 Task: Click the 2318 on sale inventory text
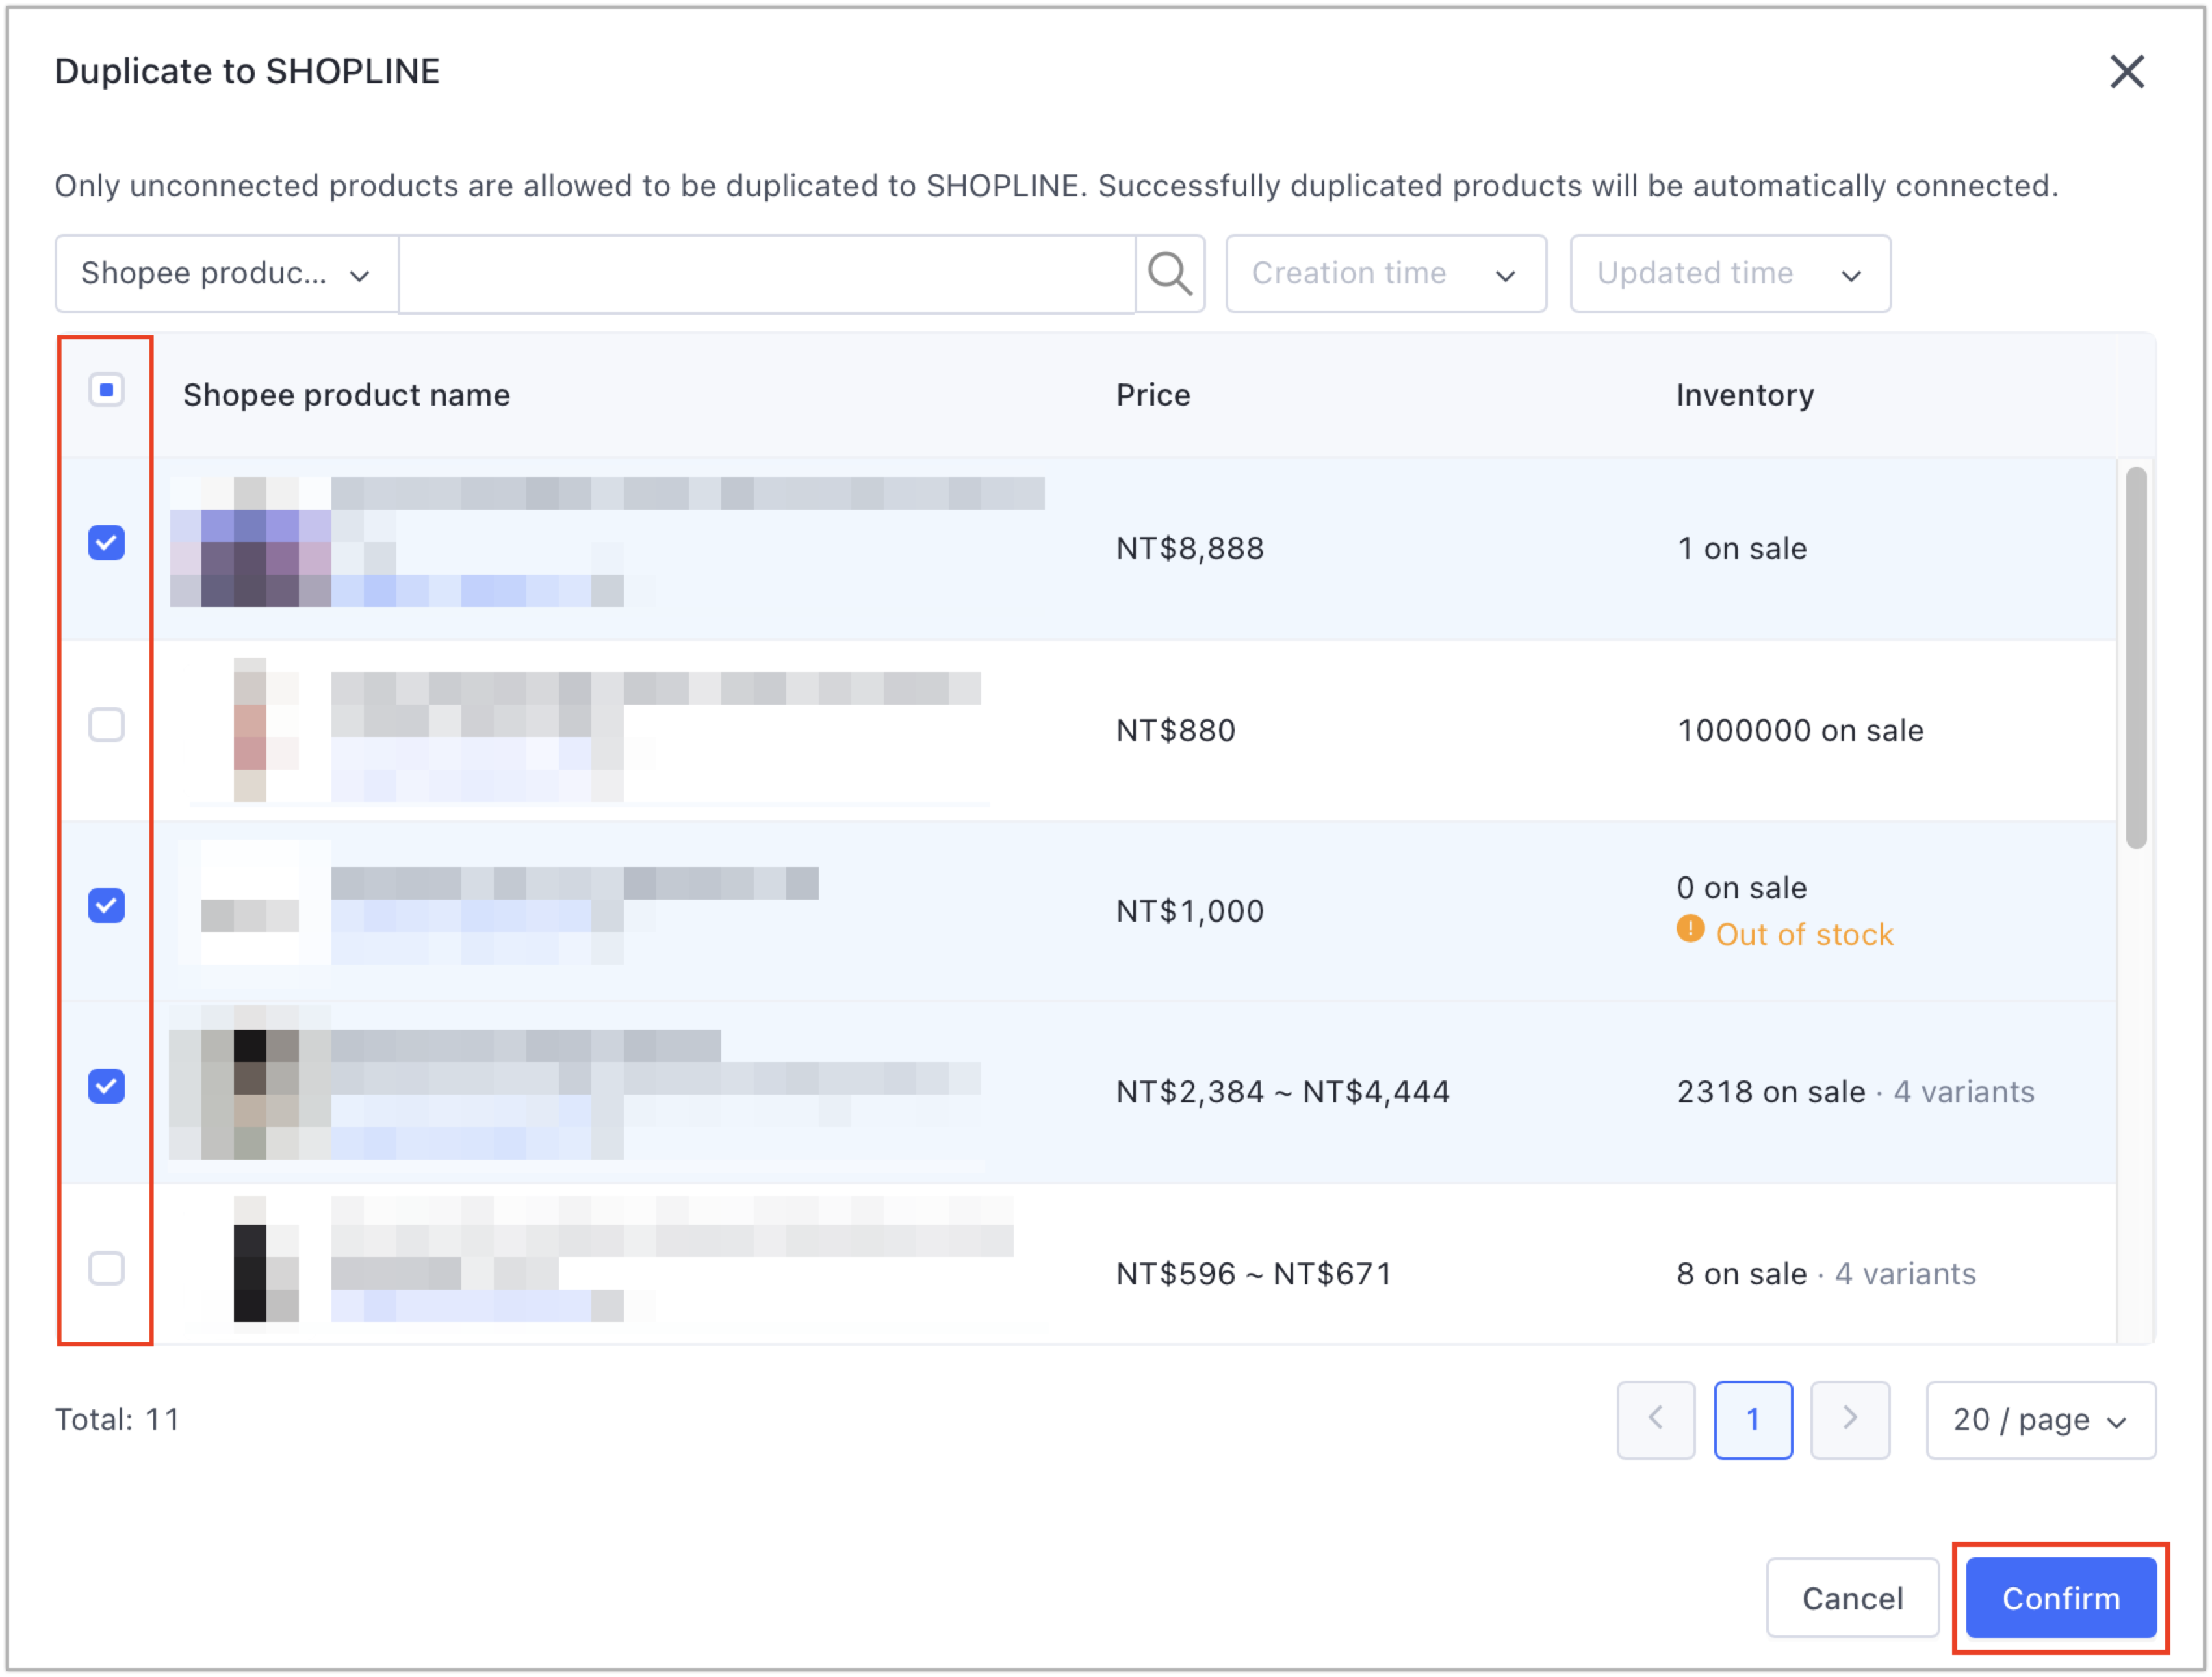coord(1771,1092)
